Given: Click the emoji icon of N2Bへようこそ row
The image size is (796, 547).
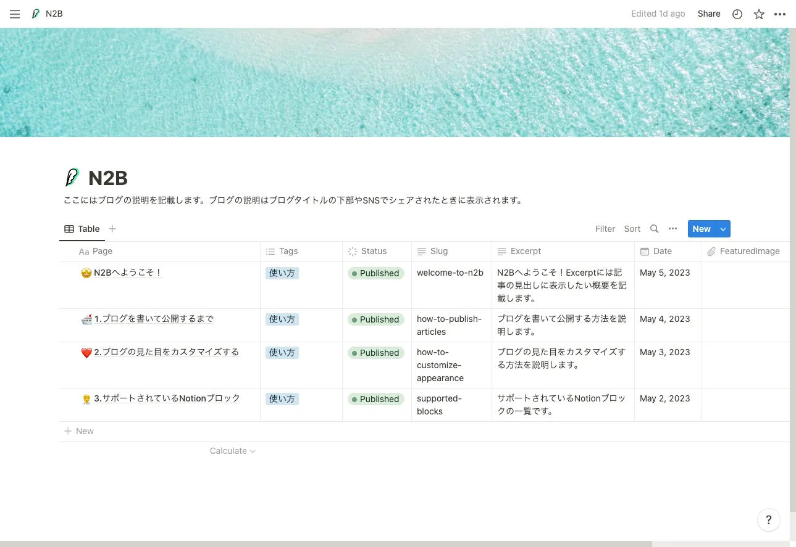Looking at the screenshot, I should pos(86,273).
